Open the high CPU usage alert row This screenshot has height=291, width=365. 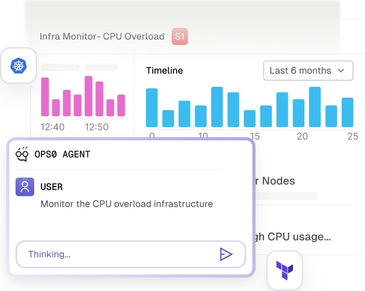291,237
